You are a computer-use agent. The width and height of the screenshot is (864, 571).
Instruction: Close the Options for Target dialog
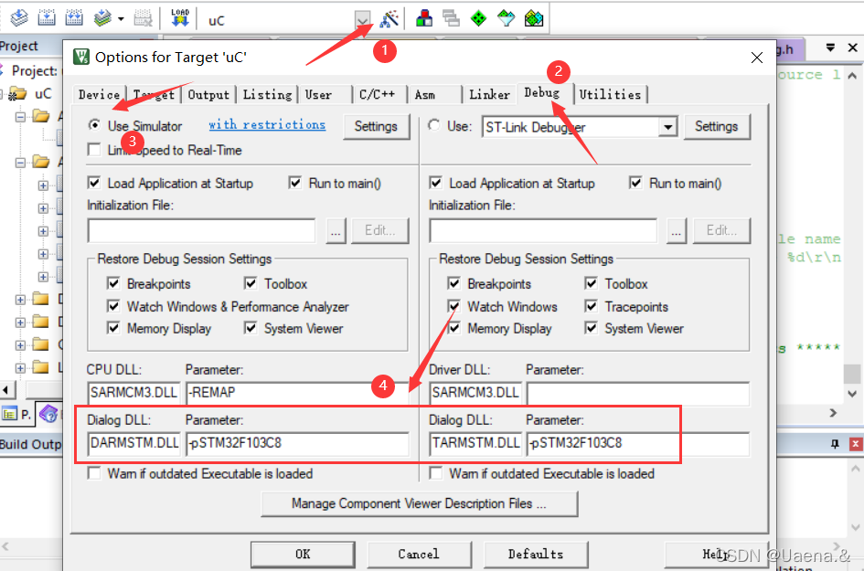pos(756,58)
